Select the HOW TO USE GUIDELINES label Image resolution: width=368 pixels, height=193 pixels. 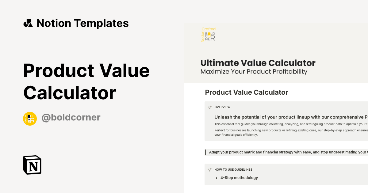coord(233,169)
